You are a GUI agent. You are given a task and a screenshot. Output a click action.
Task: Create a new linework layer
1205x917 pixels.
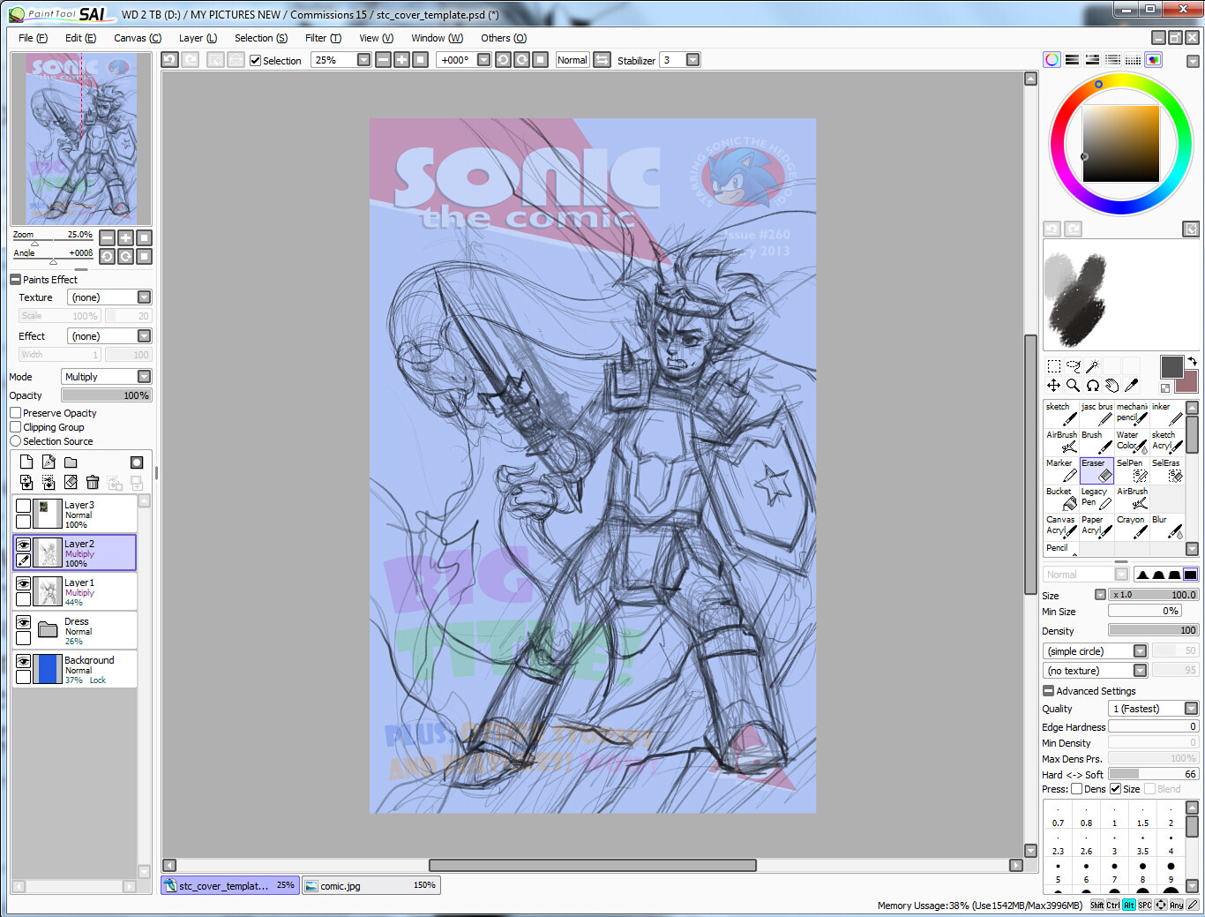(x=49, y=462)
